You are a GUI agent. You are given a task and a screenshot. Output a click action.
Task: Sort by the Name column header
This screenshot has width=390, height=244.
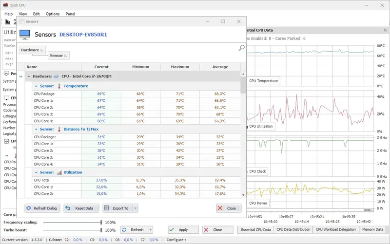tap(53, 67)
